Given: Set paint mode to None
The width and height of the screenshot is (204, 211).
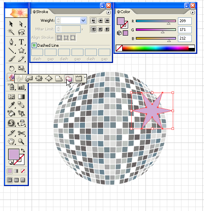Looking at the screenshot, I should [23, 171].
